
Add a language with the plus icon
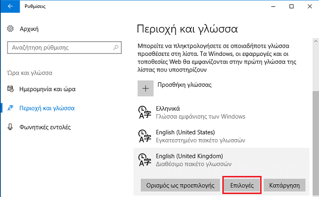point(145,88)
